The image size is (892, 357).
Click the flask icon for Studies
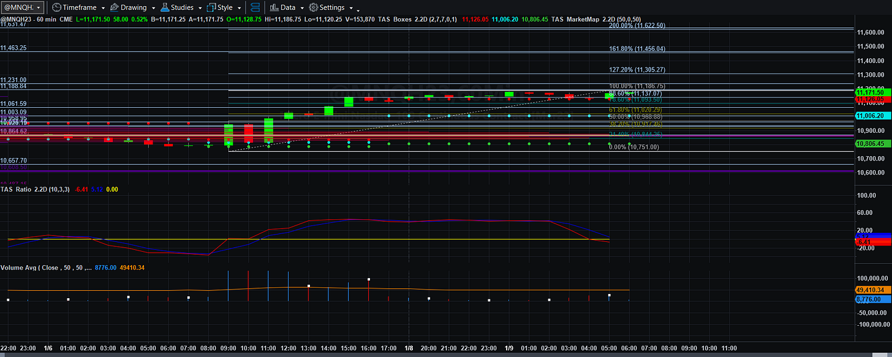tap(165, 7)
